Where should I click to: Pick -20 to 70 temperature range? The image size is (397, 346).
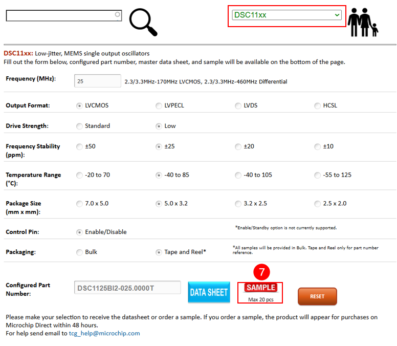[x=79, y=175]
